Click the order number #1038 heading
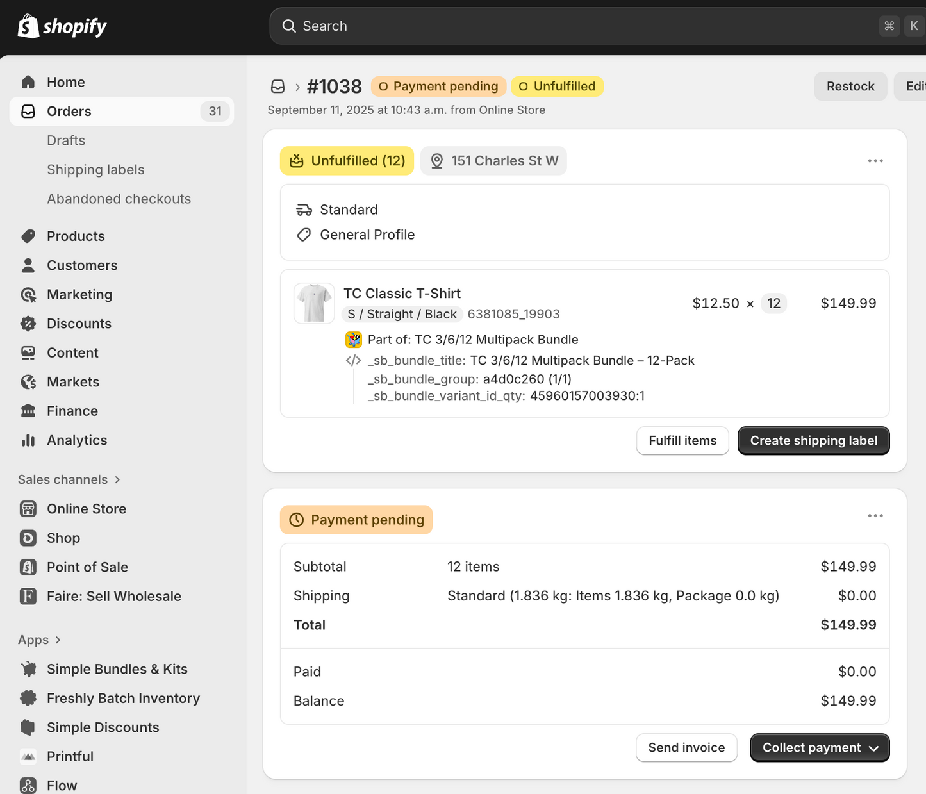The width and height of the screenshot is (926, 794). [x=335, y=87]
